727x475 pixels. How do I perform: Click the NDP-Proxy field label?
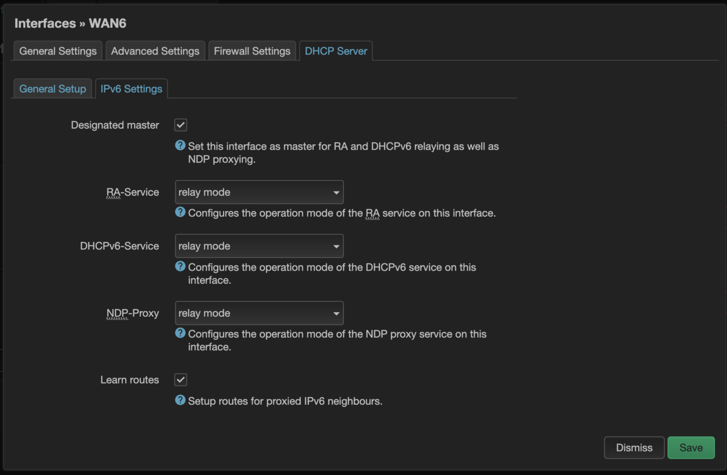point(133,313)
